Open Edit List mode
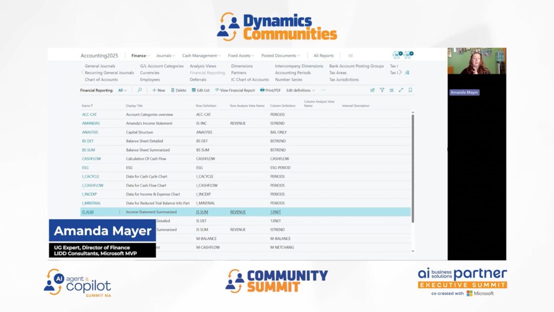Image resolution: width=554 pixels, height=312 pixels. 200,90
